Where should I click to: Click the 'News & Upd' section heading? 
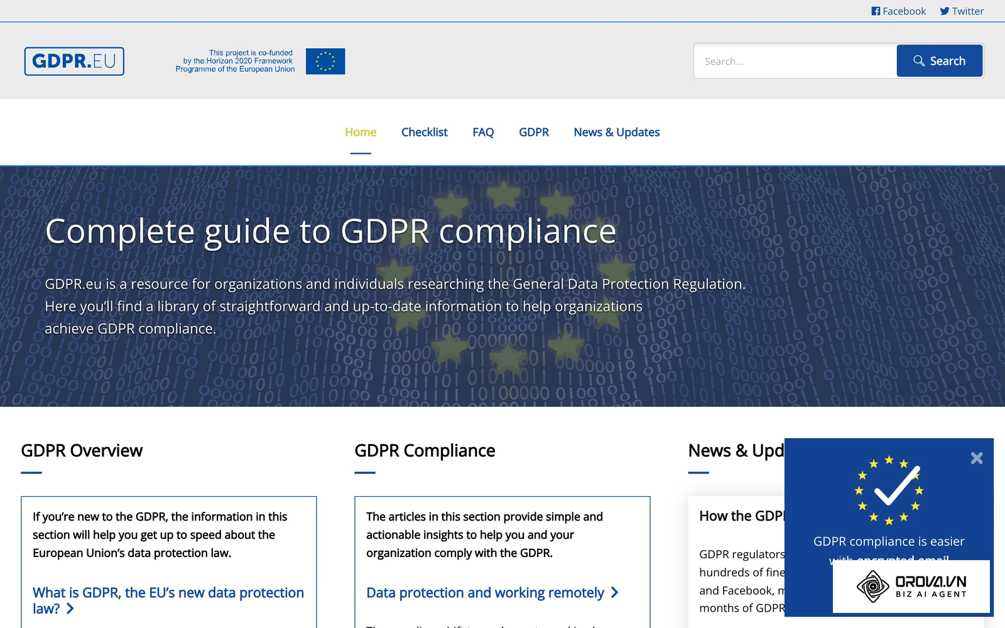click(736, 451)
